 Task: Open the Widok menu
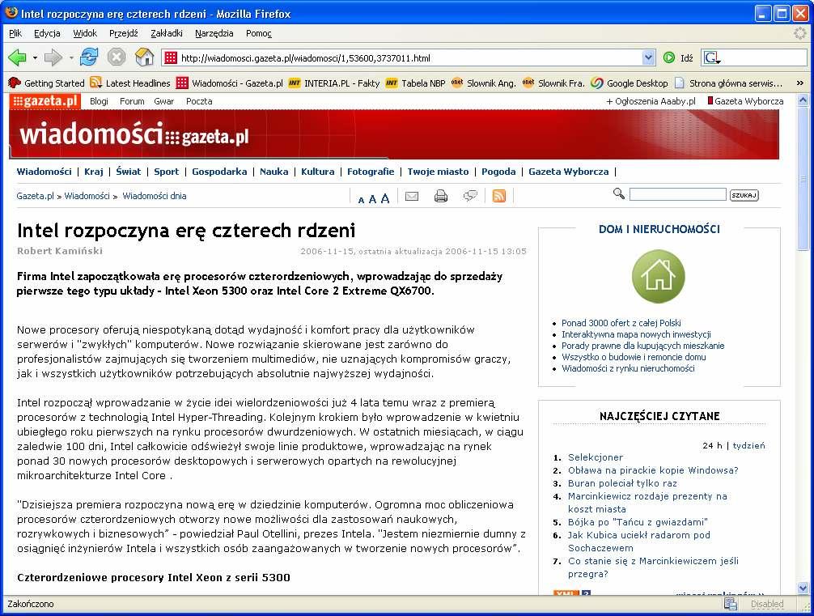pos(85,33)
